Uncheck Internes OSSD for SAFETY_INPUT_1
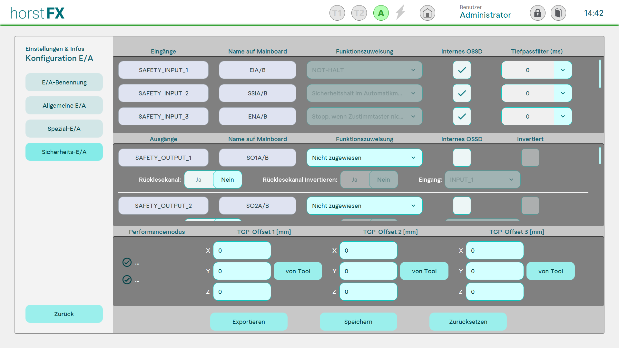This screenshot has height=348, width=619. (x=462, y=70)
